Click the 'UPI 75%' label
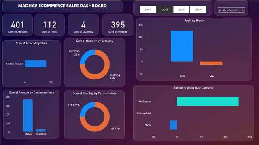The height and width of the screenshot is (145, 259). pyautogui.click(x=115, y=128)
